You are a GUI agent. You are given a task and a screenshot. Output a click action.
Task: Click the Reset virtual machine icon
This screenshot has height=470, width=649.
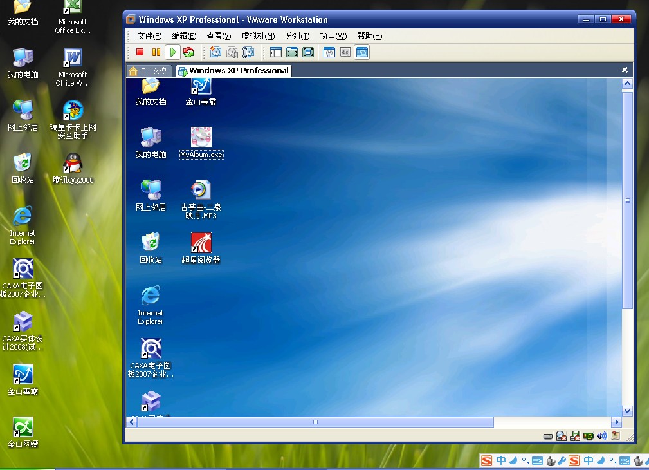188,52
